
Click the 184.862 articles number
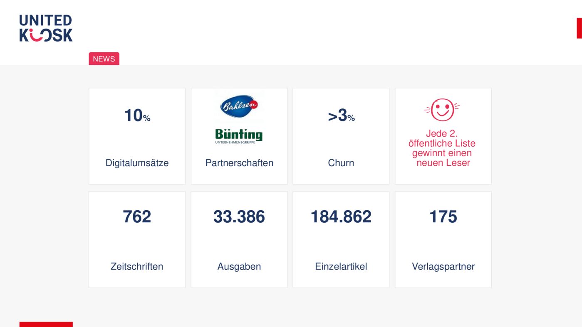pyautogui.click(x=341, y=217)
